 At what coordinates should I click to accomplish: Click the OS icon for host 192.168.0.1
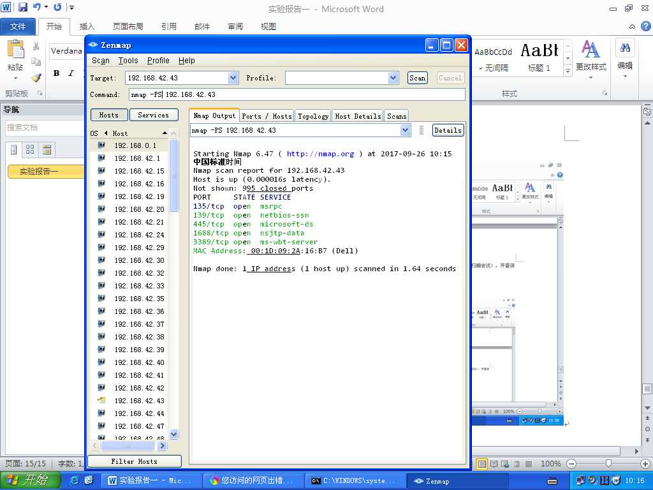tap(101, 145)
